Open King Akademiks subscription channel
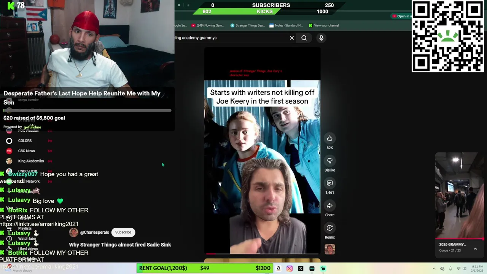The width and height of the screenshot is (487, 274). tap(31, 161)
